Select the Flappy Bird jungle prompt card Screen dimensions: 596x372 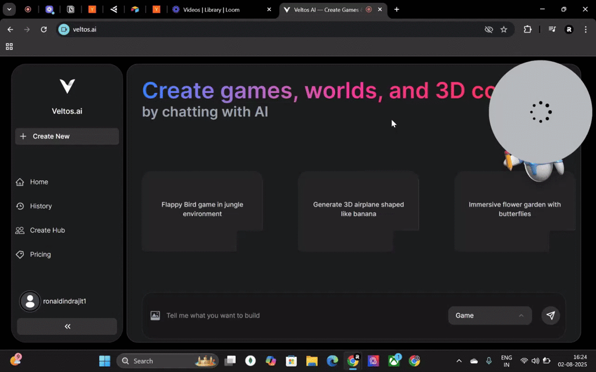tap(202, 209)
